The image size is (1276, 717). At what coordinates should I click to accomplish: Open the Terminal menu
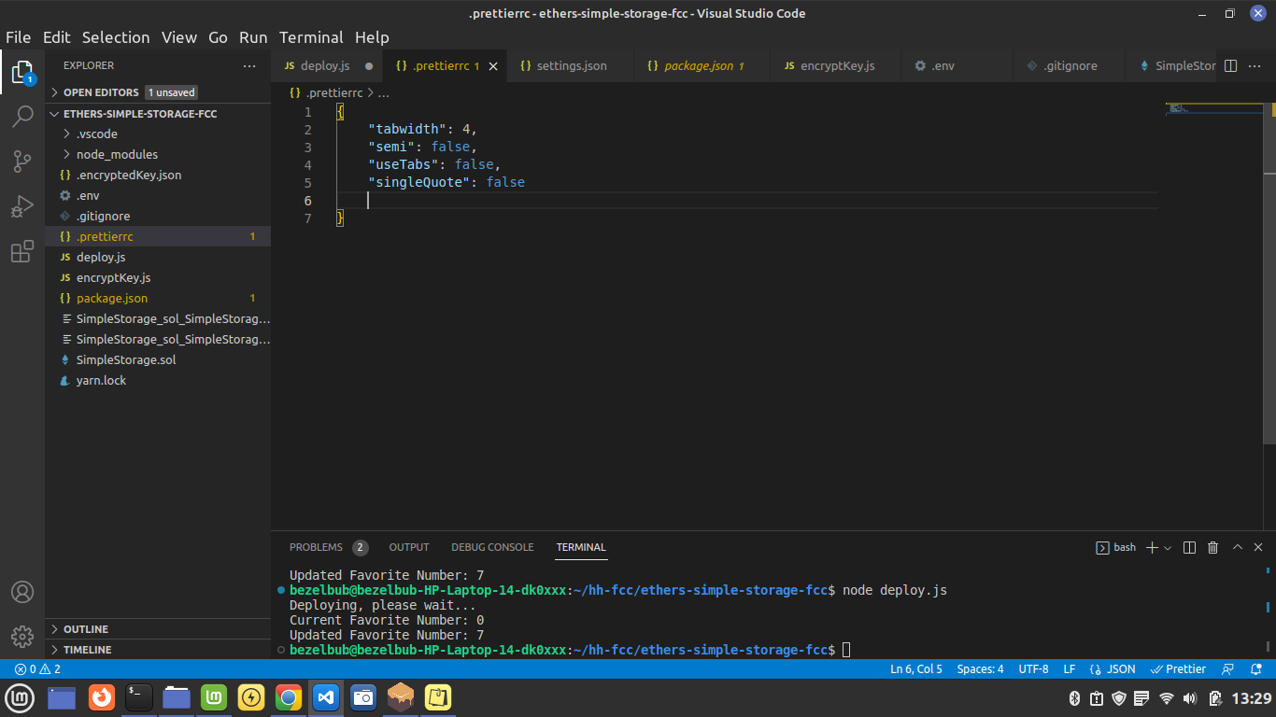(311, 37)
